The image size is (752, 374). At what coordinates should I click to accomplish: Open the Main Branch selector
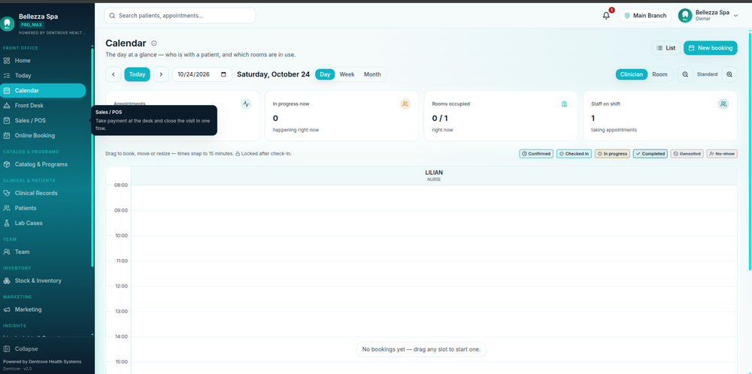click(645, 15)
